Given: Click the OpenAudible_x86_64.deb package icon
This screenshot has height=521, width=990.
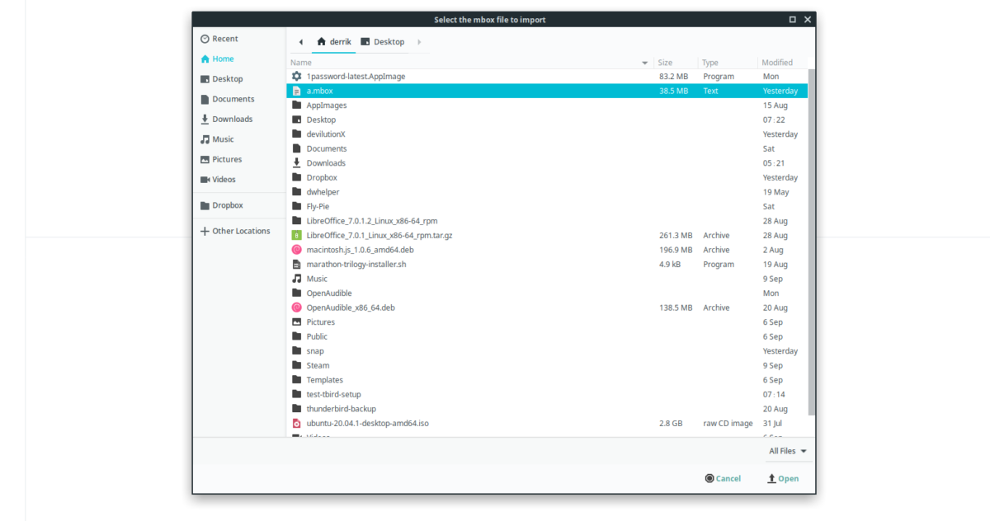Looking at the screenshot, I should 297,307.
